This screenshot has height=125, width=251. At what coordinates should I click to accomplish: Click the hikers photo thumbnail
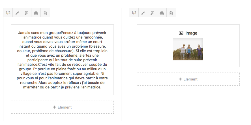click(188, 49)
